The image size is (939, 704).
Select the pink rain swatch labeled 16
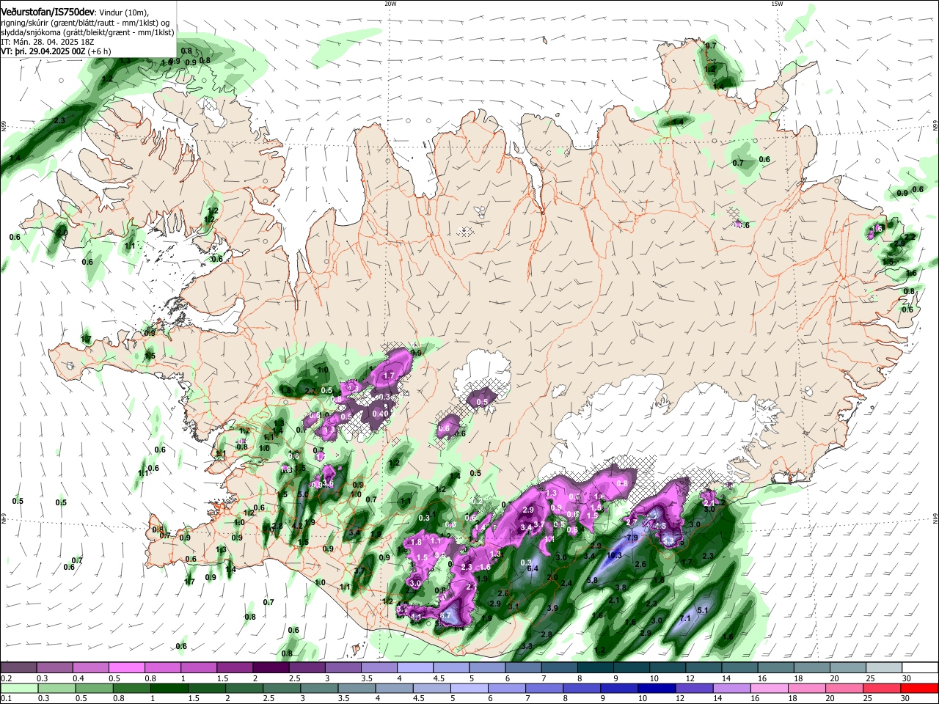(770, 688)
